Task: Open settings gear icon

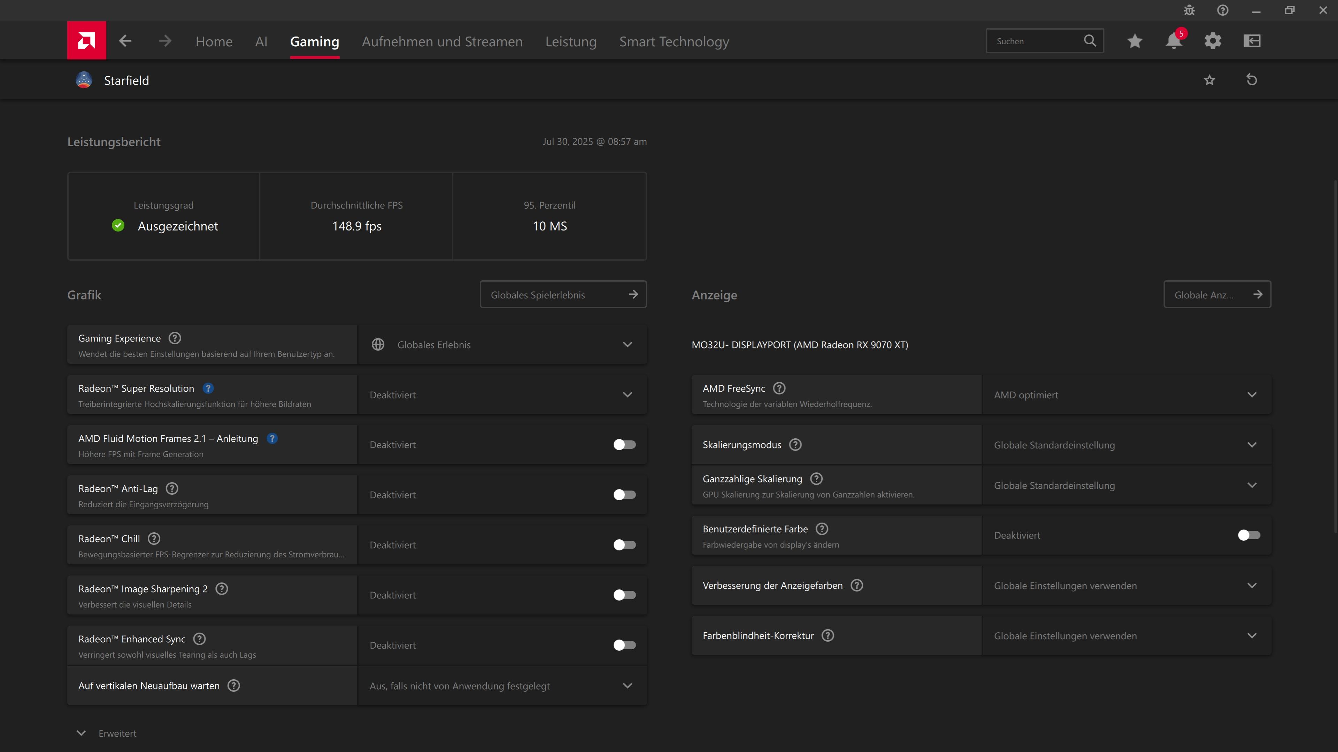Action: (x=1213, y=41)
